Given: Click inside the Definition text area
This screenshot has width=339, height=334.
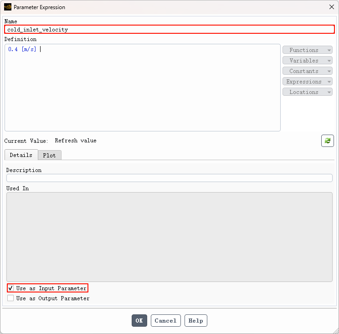Looking at the screenshot, I should click(143, 88).
